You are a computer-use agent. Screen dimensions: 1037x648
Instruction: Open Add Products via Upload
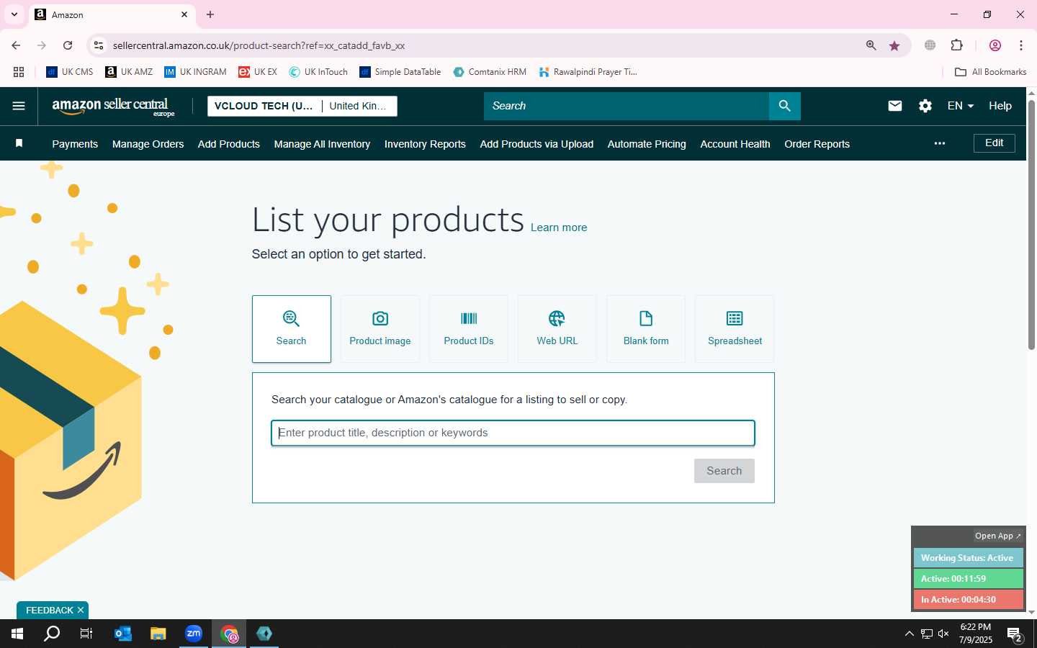click(537, 144)
